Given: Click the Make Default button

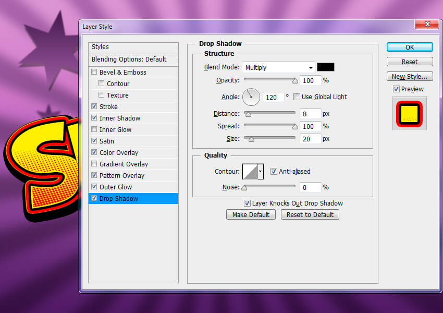Looking at the screenshot, I should pos(251,214).
